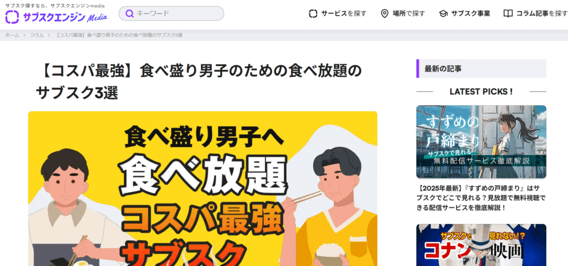Screen dimensions: 568x266
Task: Click the current article breadcrumb link
Action: (x=119, y=35)
